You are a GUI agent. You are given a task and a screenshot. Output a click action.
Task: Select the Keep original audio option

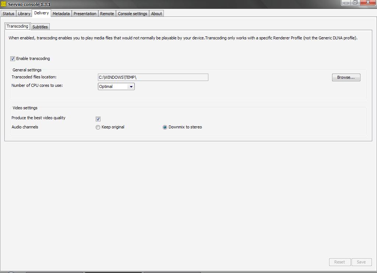(98, 127)
